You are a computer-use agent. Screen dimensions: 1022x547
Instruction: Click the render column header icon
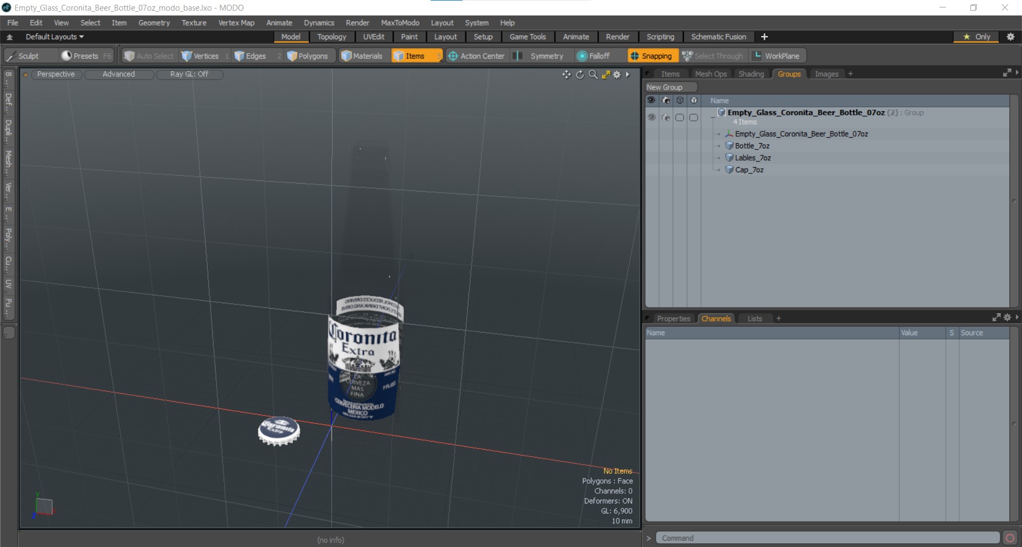tap(666, 101)
